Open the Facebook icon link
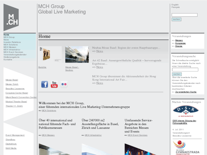 pyautogui.click(x=44, y=84)
